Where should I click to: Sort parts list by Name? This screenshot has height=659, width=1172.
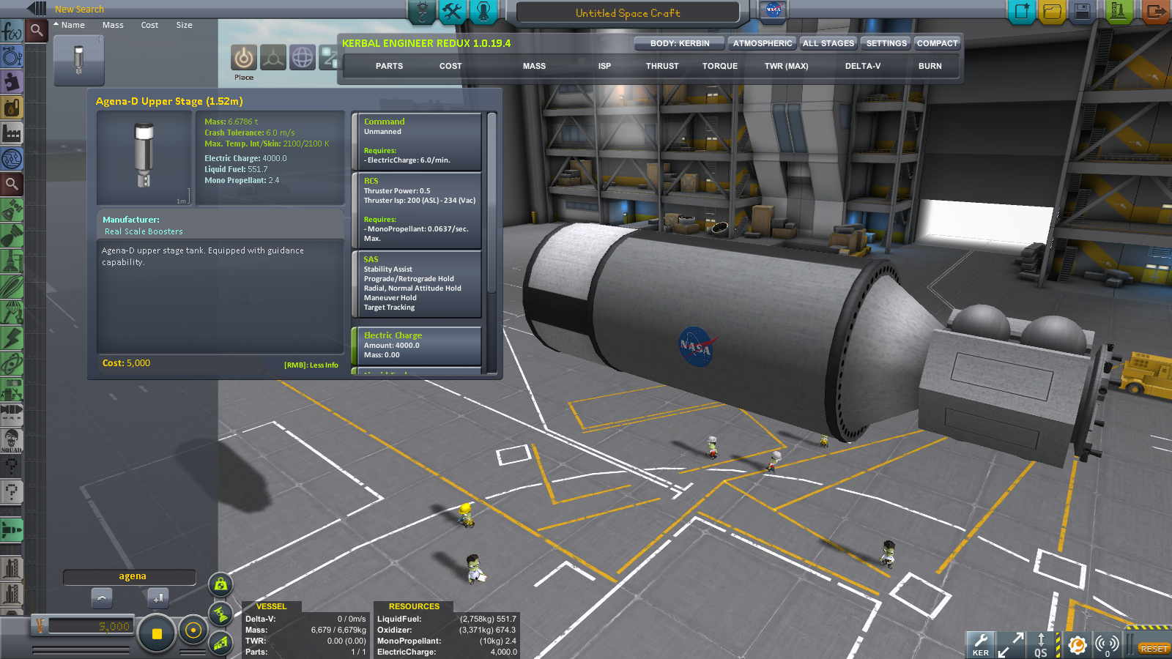click(73, 25)
